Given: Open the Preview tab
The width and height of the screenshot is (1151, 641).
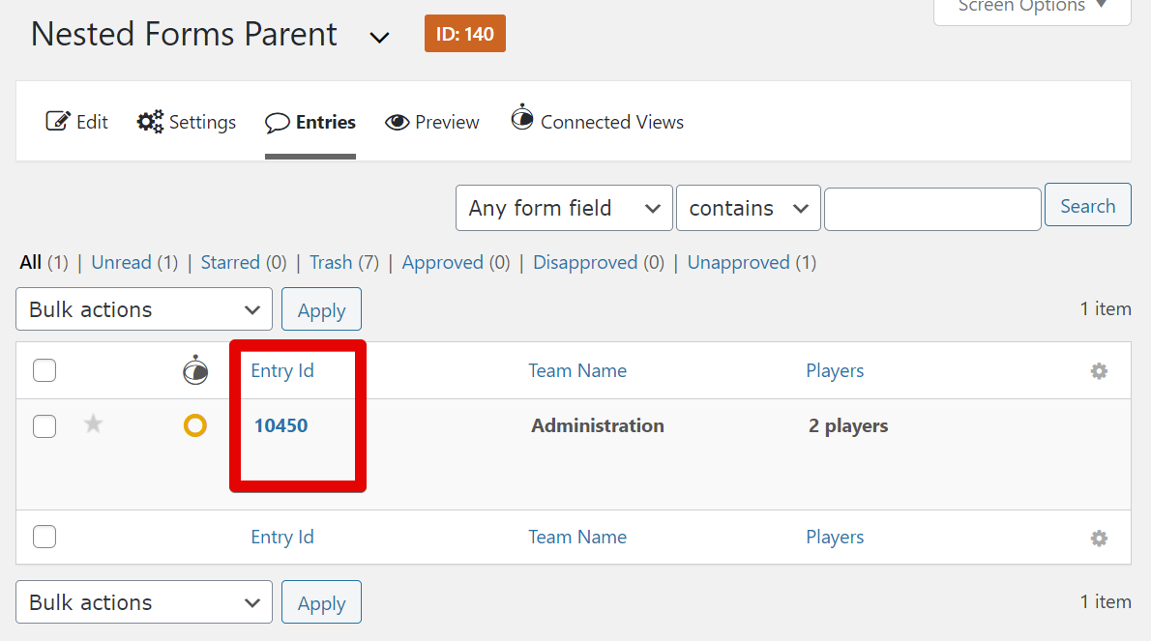Looking at the screenshot, I should pos(432,123).
